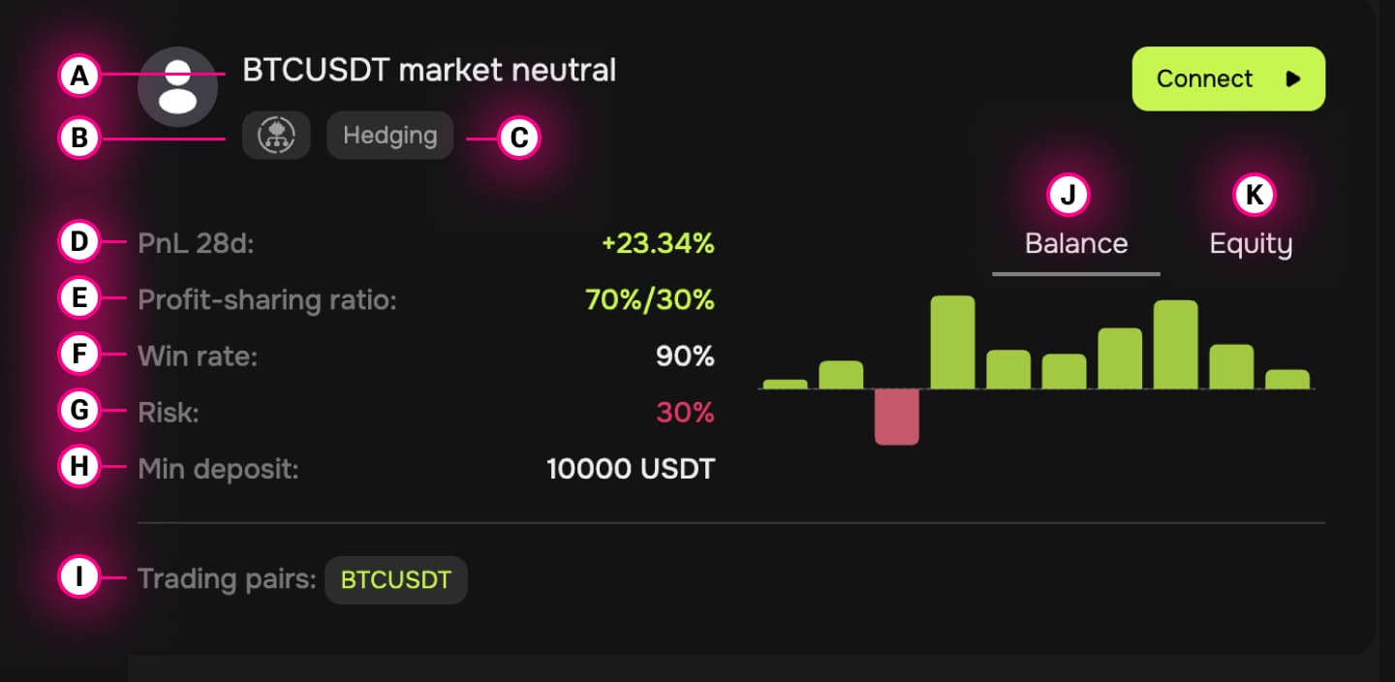Click the 10000 USDT min deposit value
The image size is (1395, 682).
click(x=631, y=470)
